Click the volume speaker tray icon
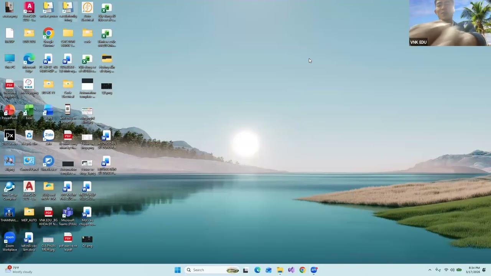 (452, 270)
